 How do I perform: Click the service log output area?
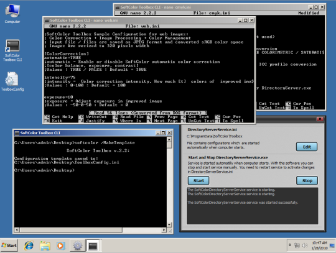point(252,206)
